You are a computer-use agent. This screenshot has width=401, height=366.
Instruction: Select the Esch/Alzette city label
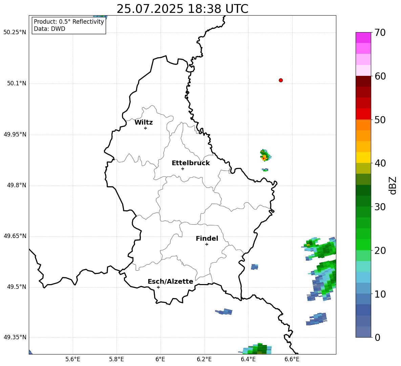(170, 281)
